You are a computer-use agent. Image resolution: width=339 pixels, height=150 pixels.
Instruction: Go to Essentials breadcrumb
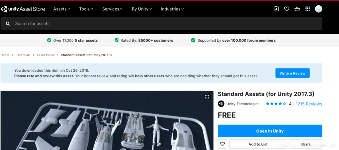23,55
